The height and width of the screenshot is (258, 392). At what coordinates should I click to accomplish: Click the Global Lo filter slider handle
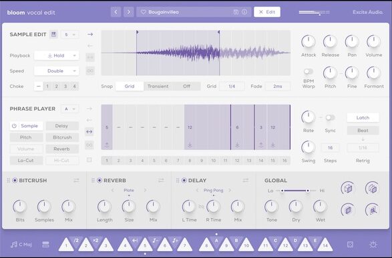coord(282,191)
